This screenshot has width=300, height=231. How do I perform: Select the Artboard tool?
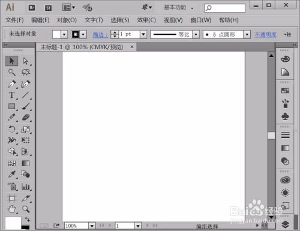tap(11, 198)
